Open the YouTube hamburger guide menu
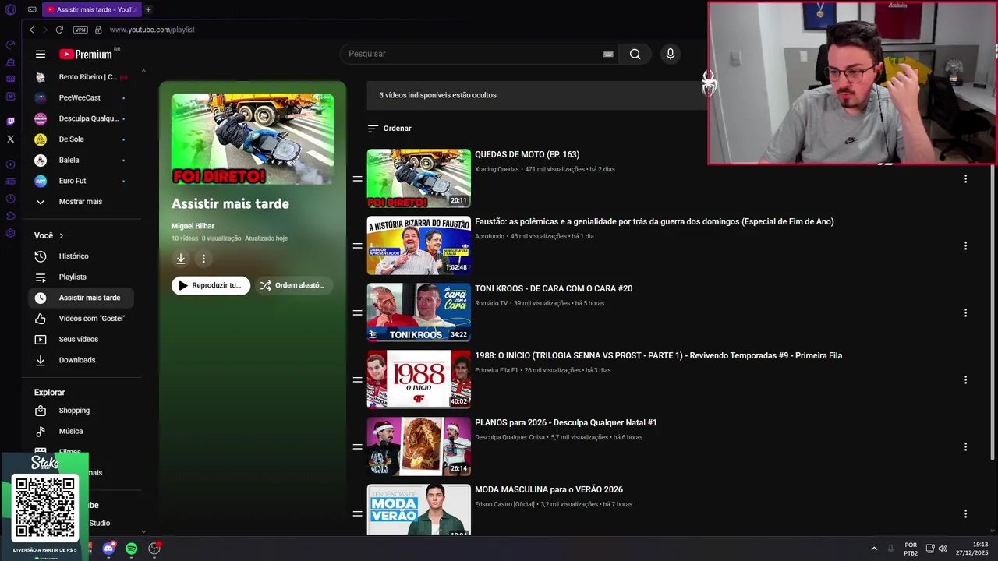 pos(41,54)
